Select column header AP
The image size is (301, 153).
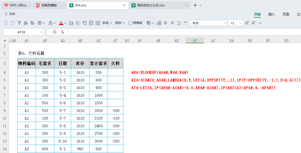[45, 41]
